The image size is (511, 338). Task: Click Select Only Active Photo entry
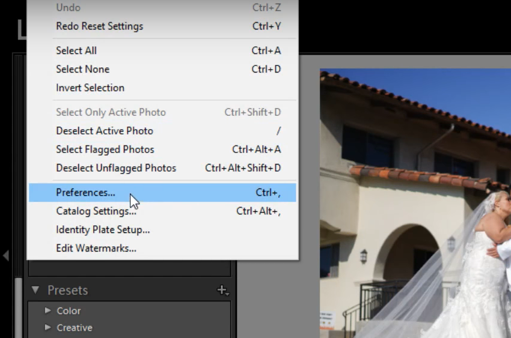click(x=162, y=112)
